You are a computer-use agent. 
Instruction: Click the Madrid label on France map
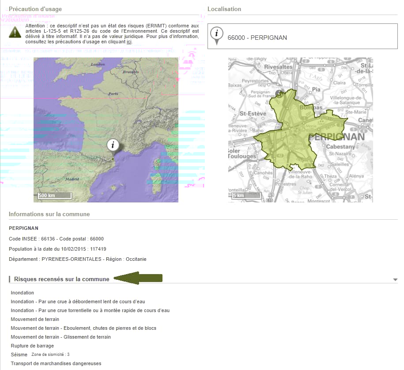click(x=72, y=179)
